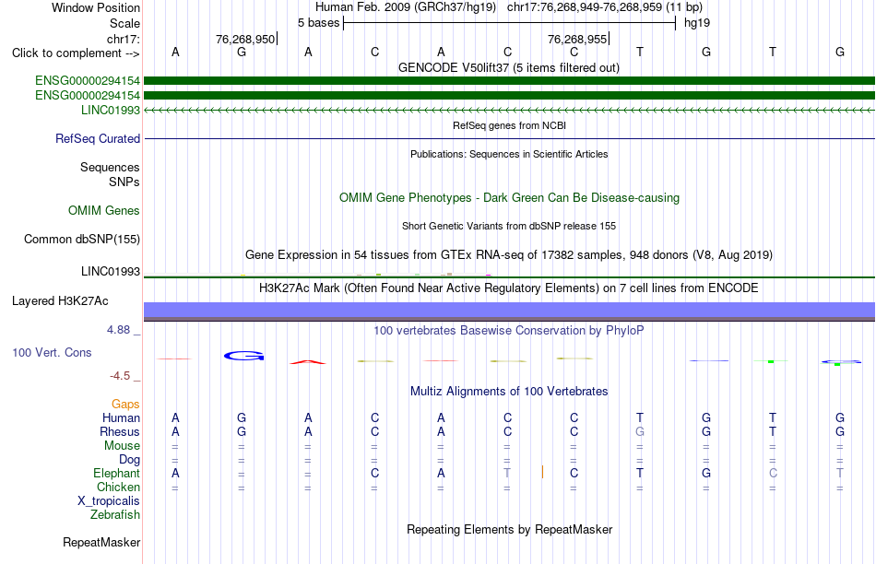This screenshot has height=564, width=876.
Task: Open the 'RepeatMasker' track label
Action: tap(101, 542)
